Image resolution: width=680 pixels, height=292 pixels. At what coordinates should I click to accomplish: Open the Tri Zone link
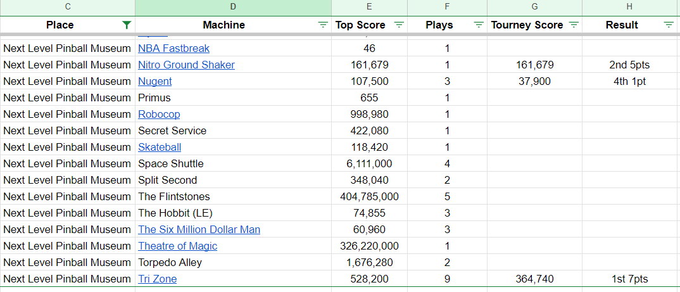158,279
